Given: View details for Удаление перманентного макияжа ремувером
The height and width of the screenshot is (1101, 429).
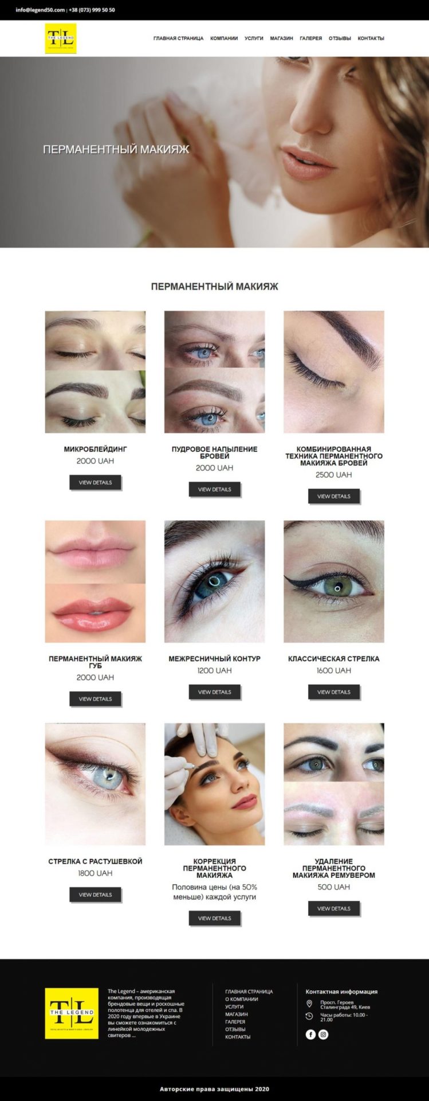Looking at the screenshot, I should coord(334,908).
